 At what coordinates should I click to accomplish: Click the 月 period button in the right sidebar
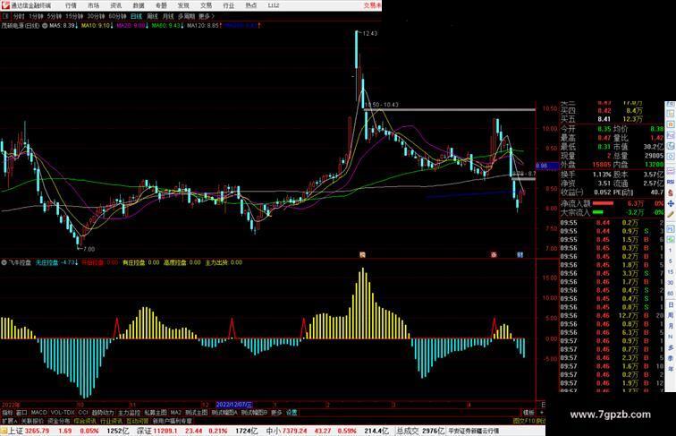pyautogui.click(x=671, y=326)
